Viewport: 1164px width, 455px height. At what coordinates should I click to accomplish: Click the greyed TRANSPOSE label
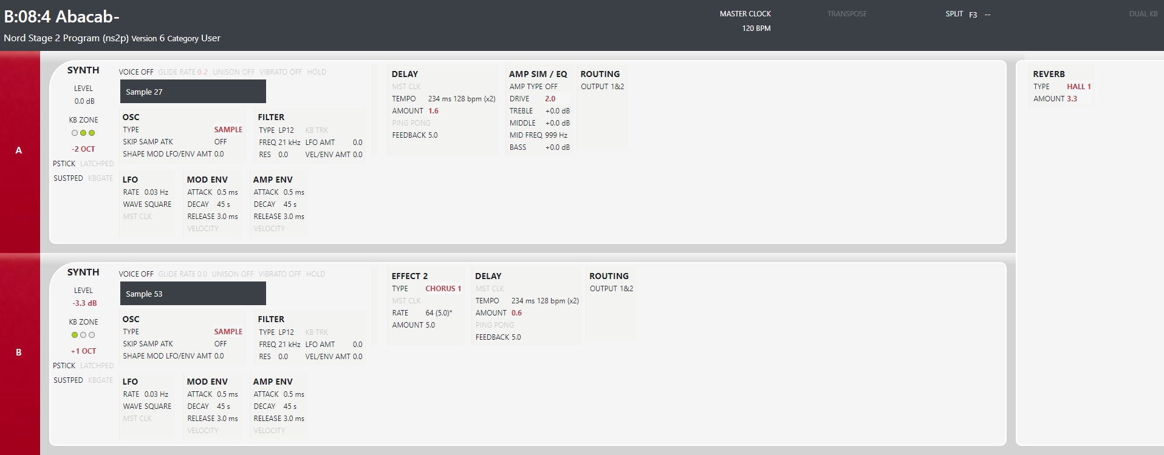coord(847,14)
